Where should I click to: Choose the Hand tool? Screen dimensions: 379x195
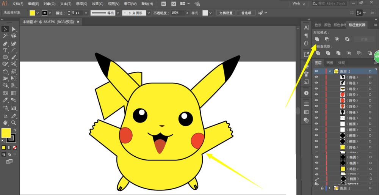pyautogui.click(x=5, y=123)
